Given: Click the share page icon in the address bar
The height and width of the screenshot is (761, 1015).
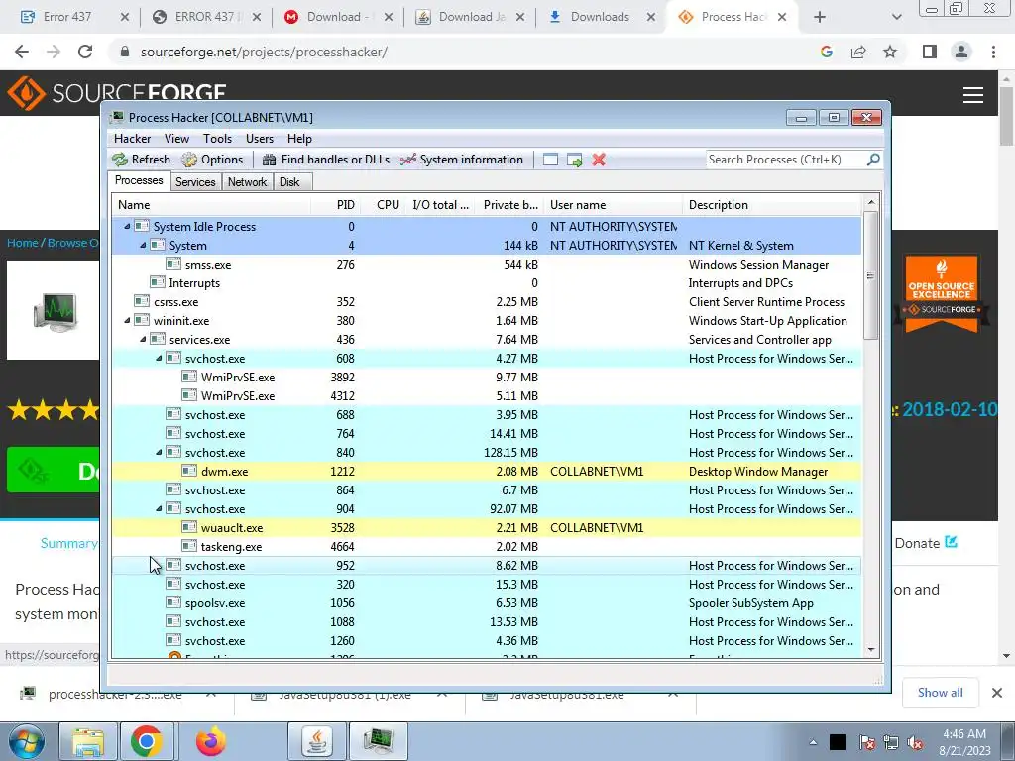Looking at the screenshot, I should (x=858, y=52).
